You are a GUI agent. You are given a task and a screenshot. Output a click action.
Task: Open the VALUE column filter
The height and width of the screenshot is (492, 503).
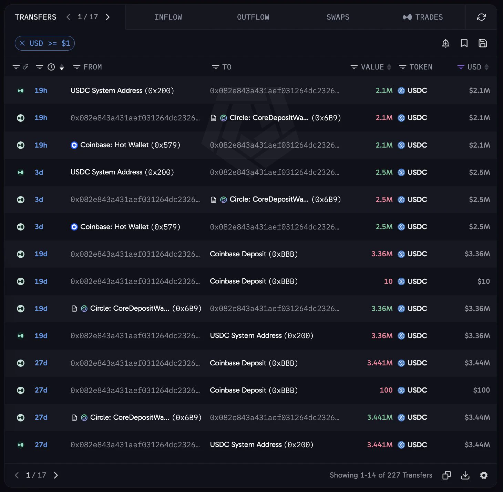pyautogui.click(x=354, y=67)
